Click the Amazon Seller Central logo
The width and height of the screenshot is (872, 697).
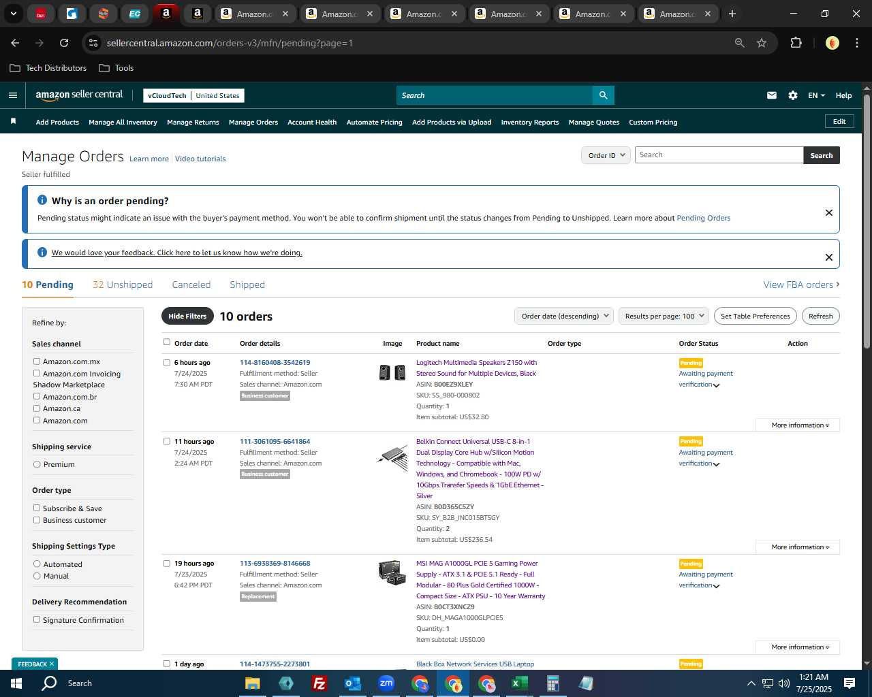[79, 95]
